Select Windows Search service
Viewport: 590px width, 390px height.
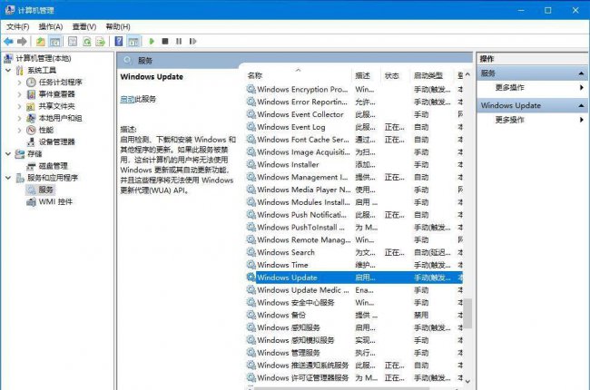coord(354,252)
